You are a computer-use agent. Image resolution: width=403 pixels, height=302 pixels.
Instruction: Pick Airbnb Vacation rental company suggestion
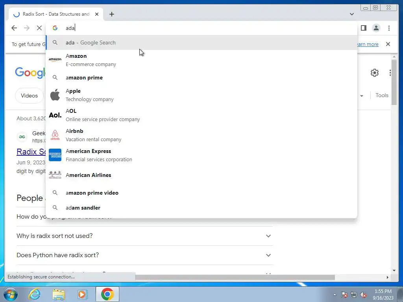(201, 135)
